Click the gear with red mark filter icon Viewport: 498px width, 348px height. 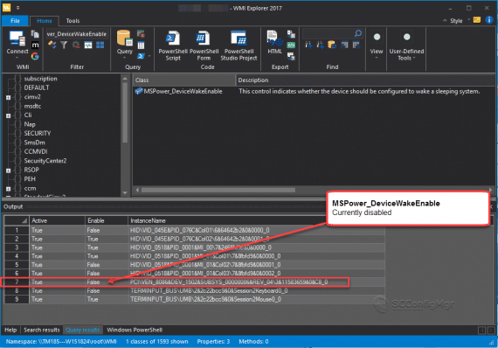(x=76, y=45)
